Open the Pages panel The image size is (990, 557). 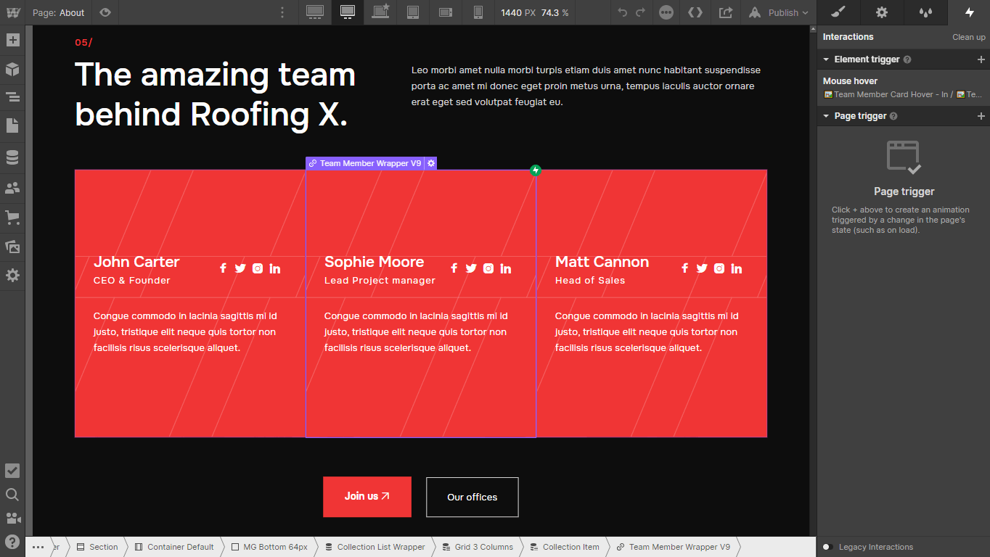coord(12,126)
